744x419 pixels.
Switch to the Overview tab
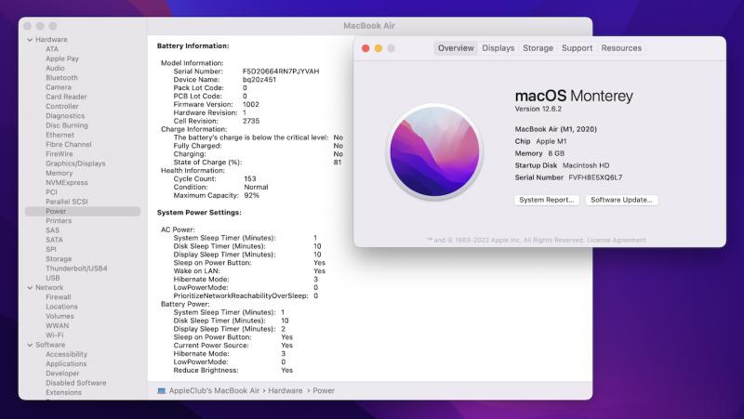click(x=456, y=48)
